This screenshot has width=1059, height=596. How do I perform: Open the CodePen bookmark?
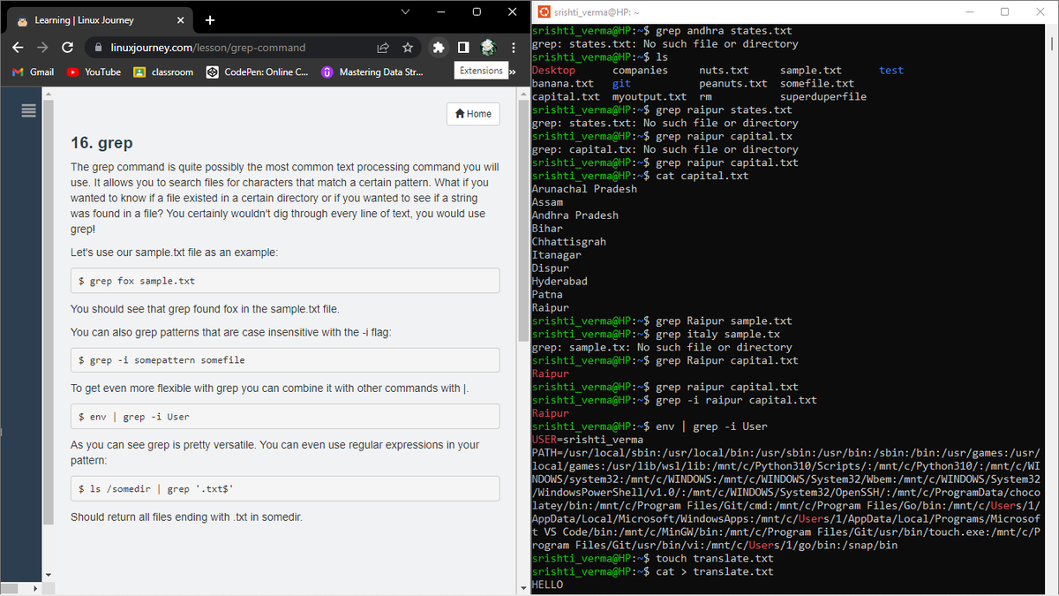(x=258, y=72)
